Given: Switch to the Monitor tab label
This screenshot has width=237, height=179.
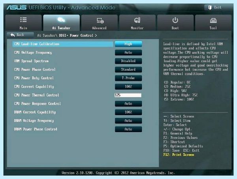Looking at the screenshot, I should coord(137,28).
